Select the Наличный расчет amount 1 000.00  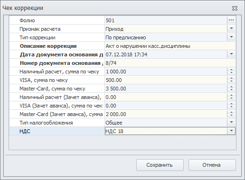(x=166, y=72)
